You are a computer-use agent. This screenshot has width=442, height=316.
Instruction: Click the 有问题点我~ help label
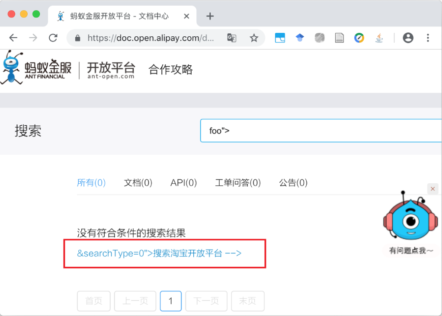[411, 250]
